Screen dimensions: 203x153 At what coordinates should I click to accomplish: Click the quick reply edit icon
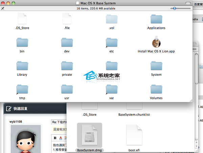point(9,109)
